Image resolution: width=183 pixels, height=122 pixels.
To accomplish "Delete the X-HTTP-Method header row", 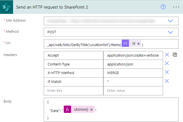I will click(167, 72).
